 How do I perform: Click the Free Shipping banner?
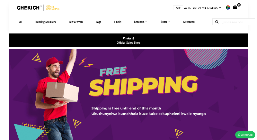(x=128, y=95)
